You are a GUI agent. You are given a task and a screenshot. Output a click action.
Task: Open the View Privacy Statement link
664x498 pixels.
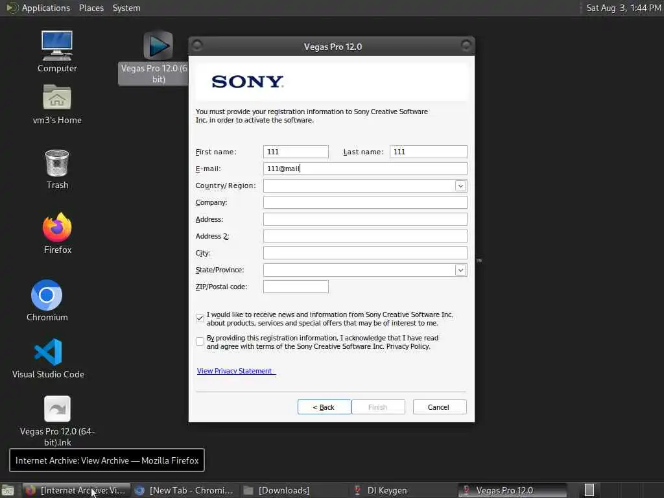236,371
